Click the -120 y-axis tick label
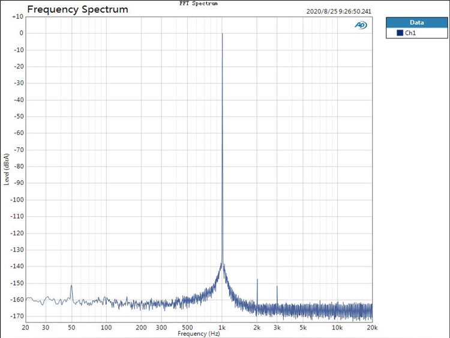The width and height of the screenshot is (450, 338). [x=17, y=233]
